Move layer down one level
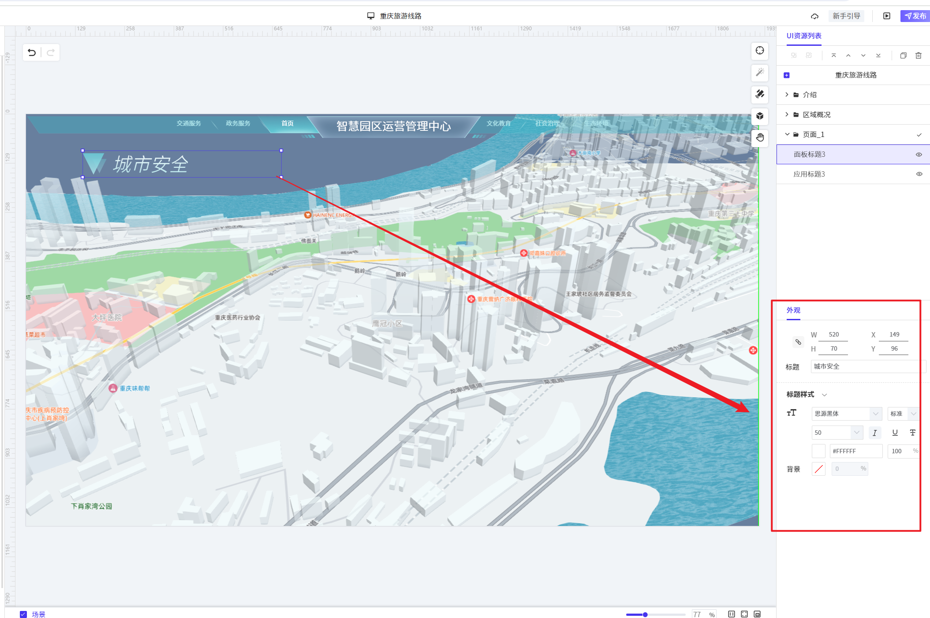Screen dimensions: 930x618 (x=863, y=56)
